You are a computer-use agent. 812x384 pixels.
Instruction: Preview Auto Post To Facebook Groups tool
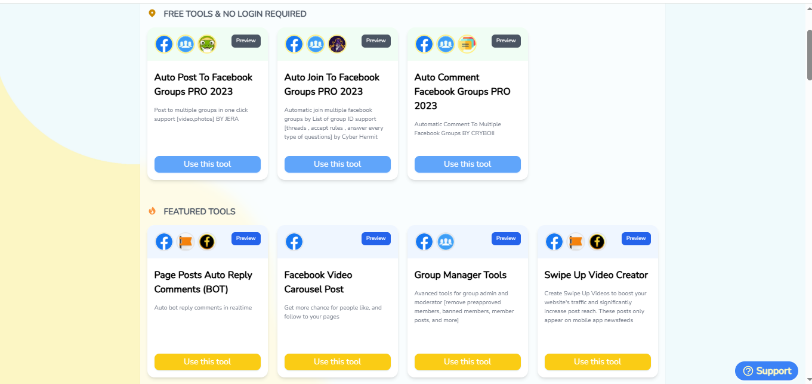pos(246,41)
